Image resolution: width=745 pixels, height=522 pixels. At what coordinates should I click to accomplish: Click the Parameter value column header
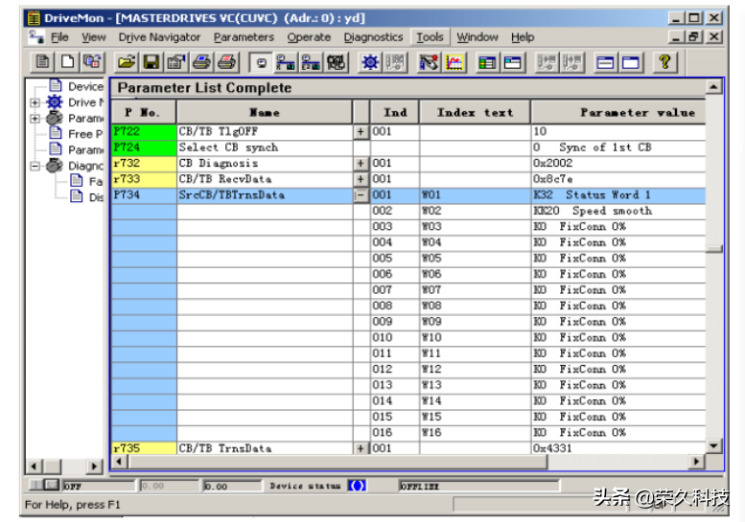click(637, 112)
